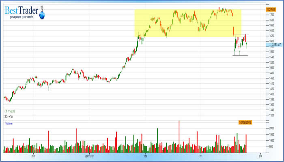Click the 1700 level on the price axis

tap(270, 15)
